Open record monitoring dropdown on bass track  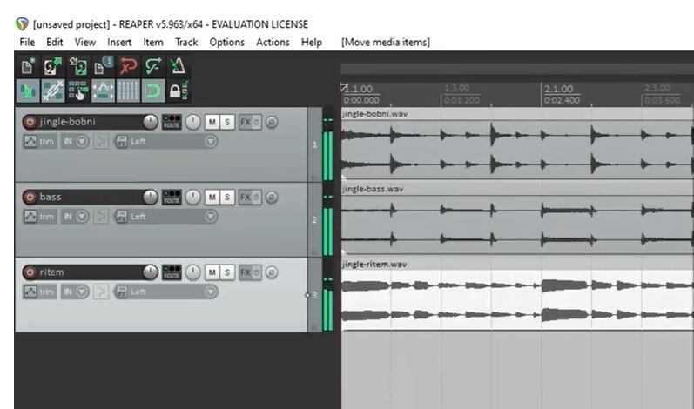(x=82, y=217)
